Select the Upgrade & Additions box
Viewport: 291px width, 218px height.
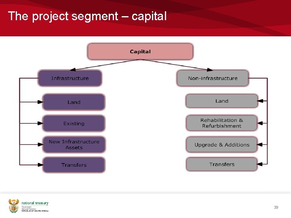point(222,145)
